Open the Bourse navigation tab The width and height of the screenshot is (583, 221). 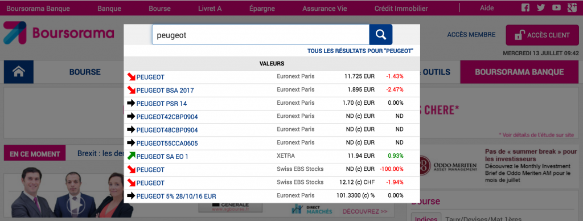(x=85, y=72)
